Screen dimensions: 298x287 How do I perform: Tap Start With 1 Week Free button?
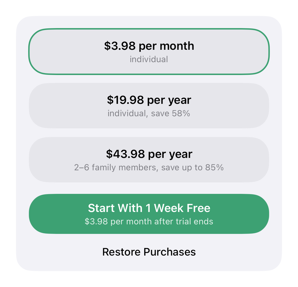pos(149,214)
